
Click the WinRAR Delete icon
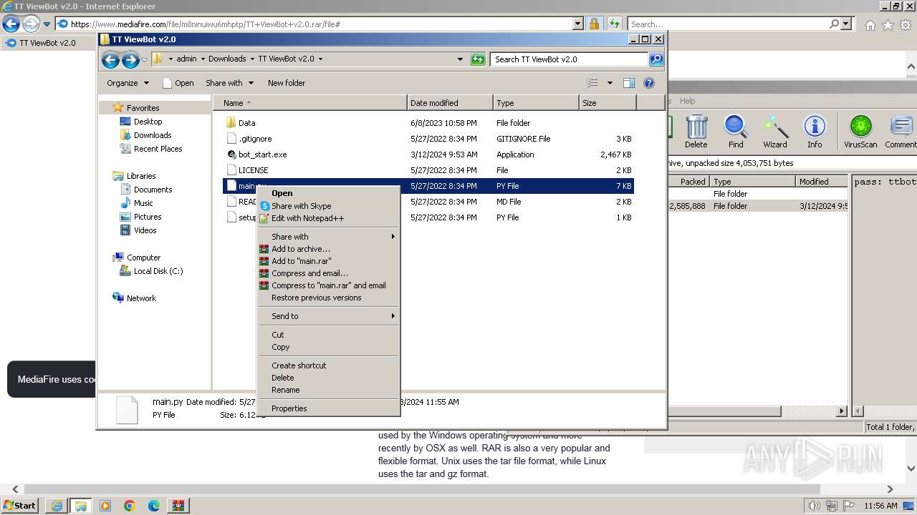pos(696,132)
